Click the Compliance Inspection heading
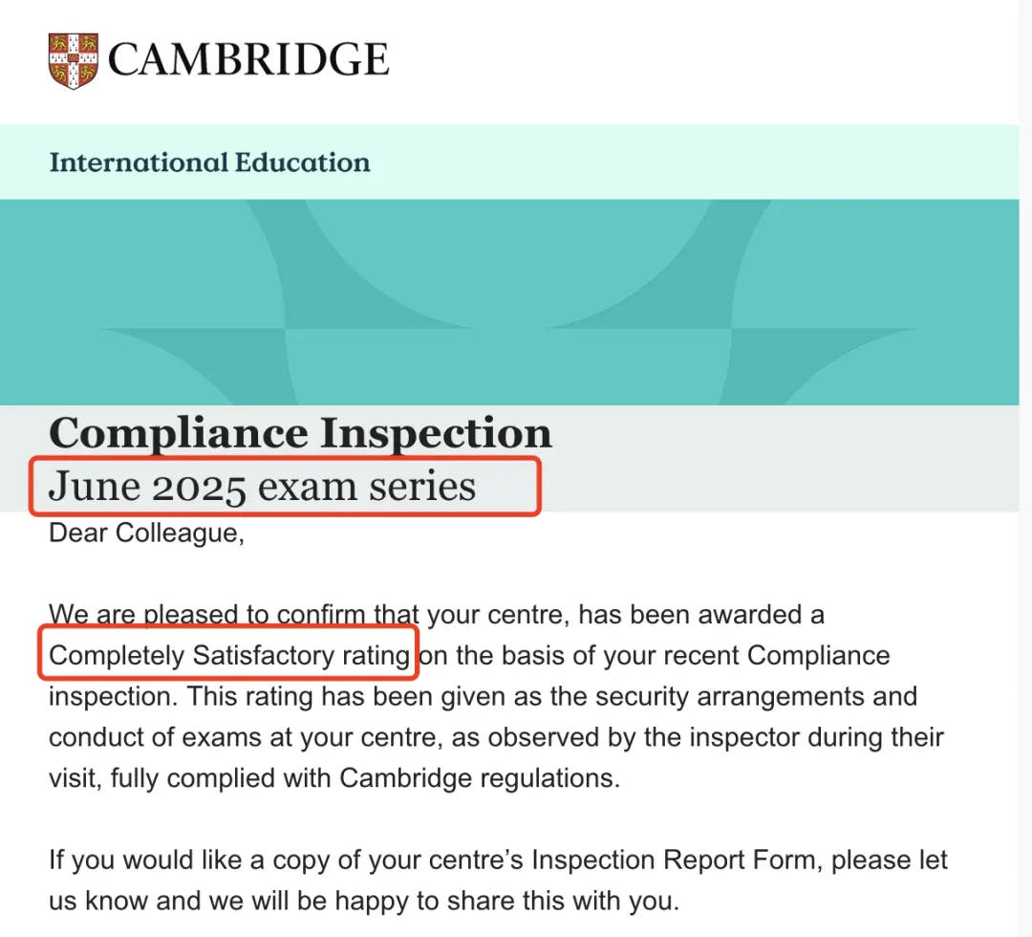Screen dimensions: 1032x937 tap(300, 433)
